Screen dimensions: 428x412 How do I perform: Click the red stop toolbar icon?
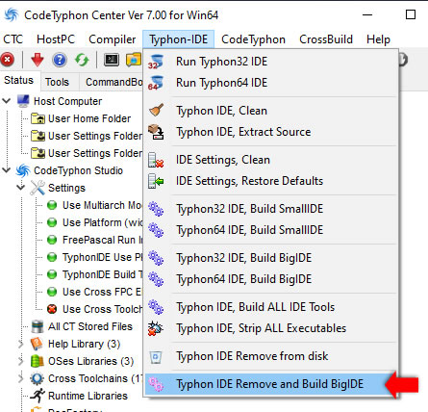click(8, 60)
